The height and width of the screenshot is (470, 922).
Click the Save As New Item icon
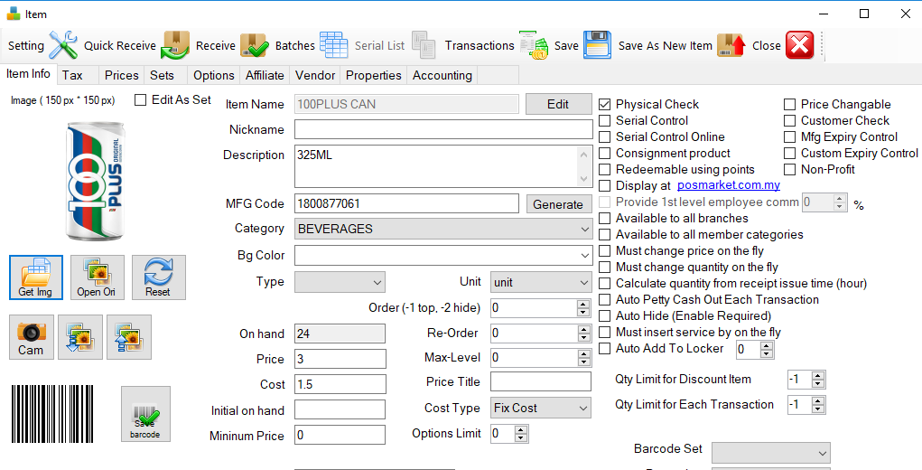click(x=731, y=45)
